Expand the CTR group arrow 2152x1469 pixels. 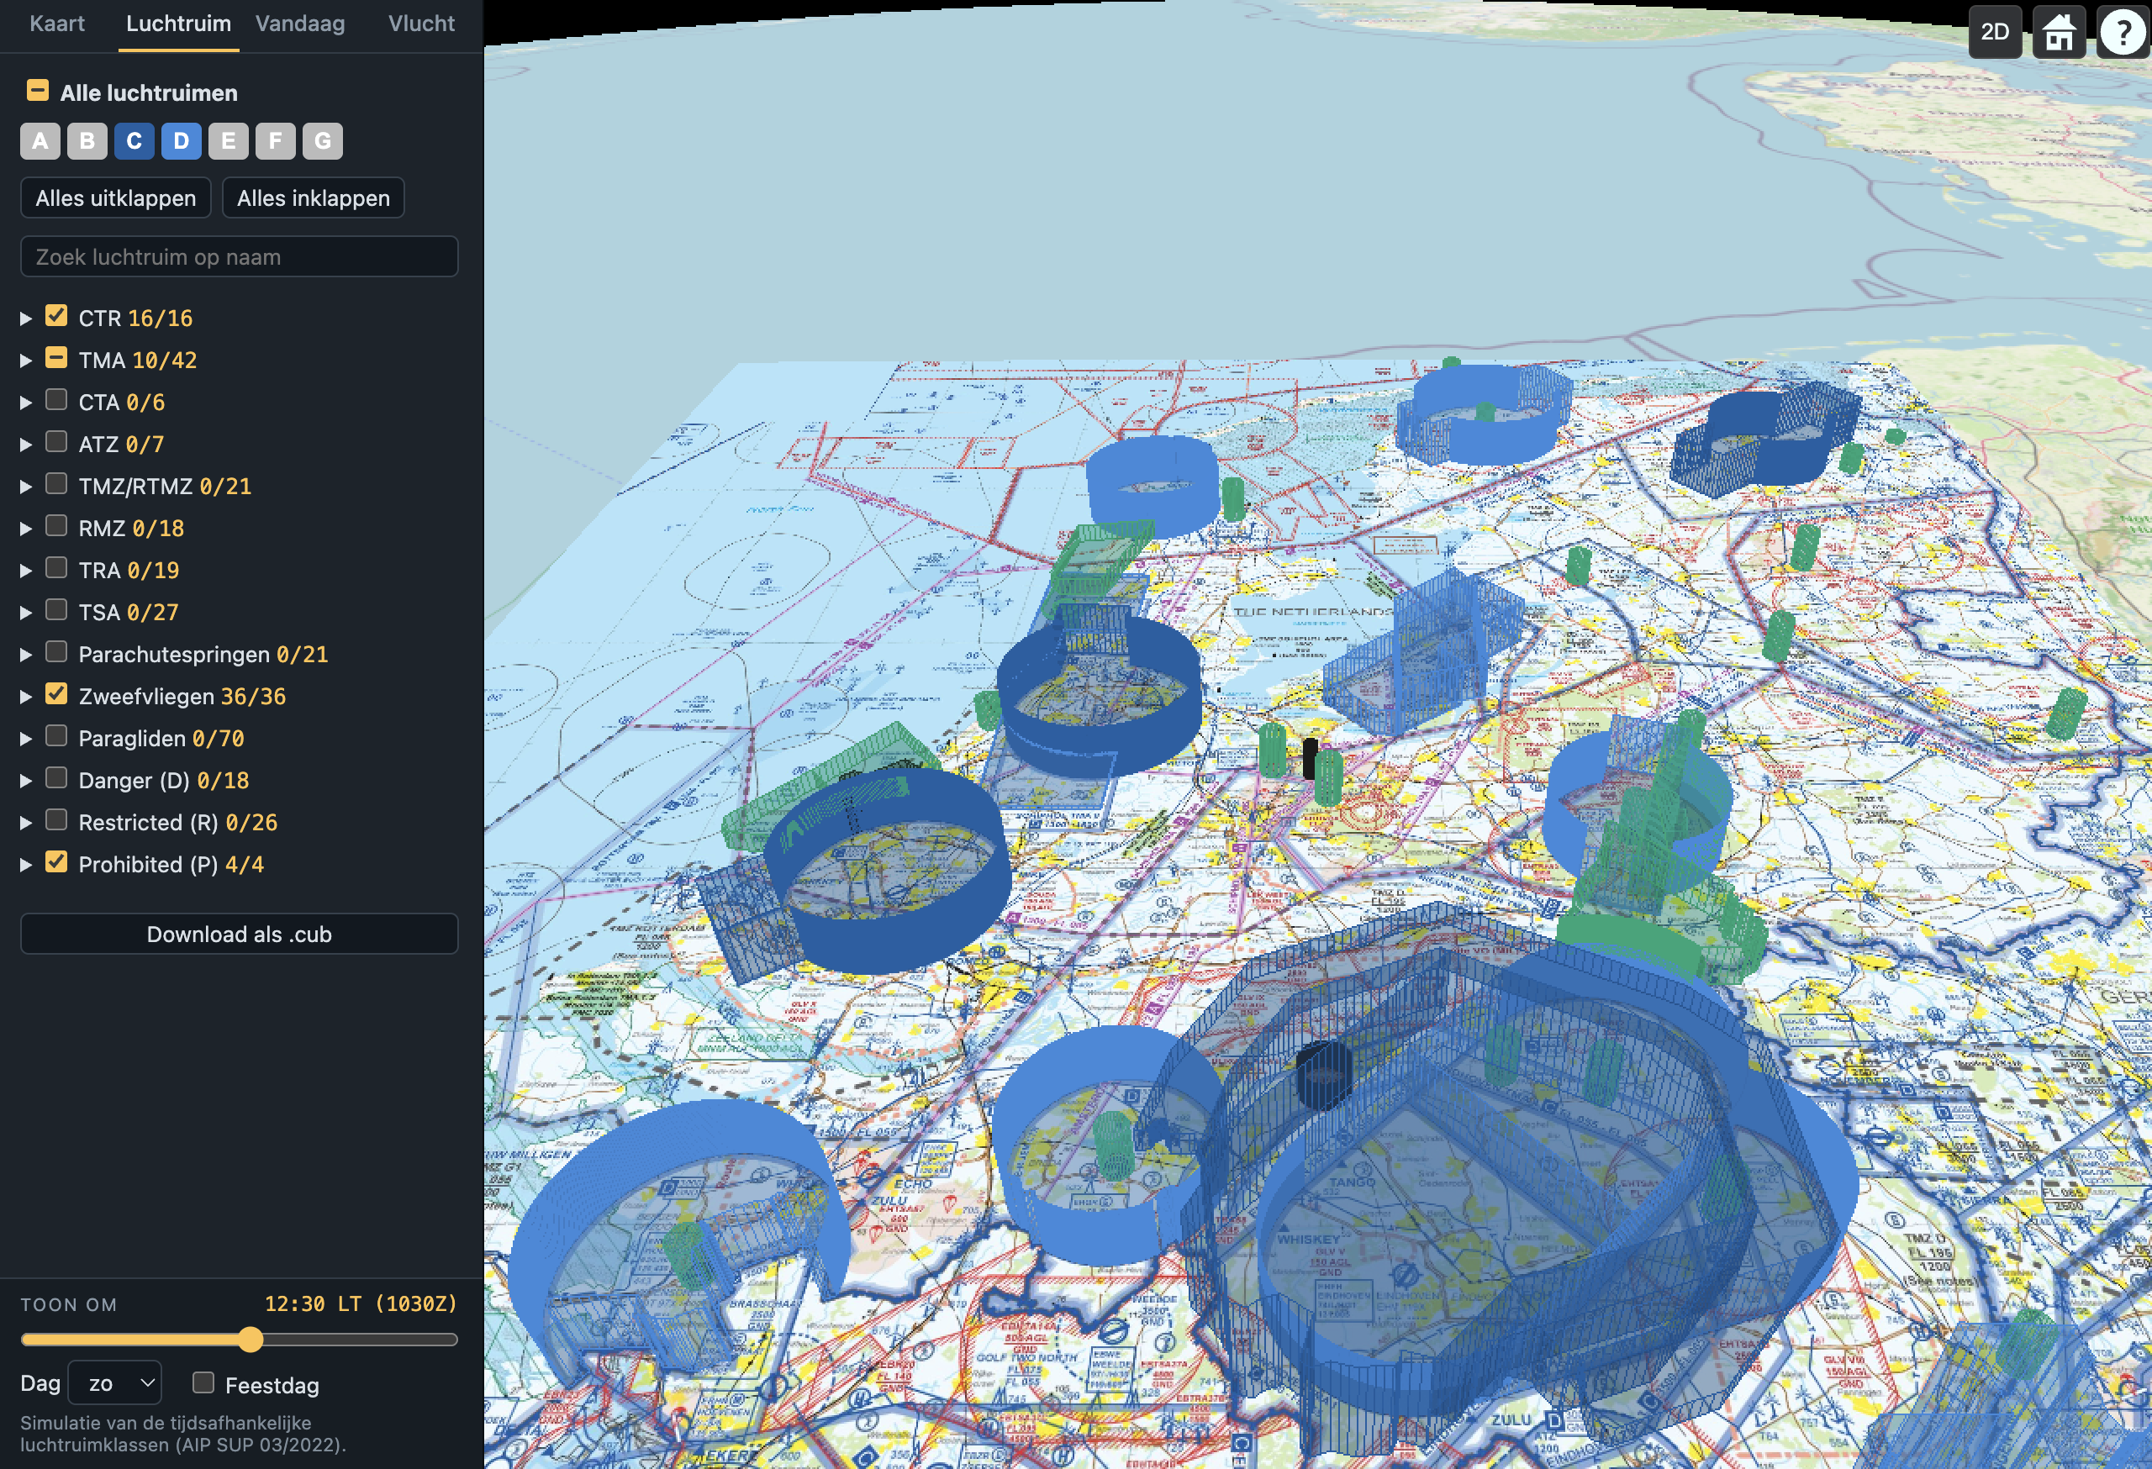26,319
